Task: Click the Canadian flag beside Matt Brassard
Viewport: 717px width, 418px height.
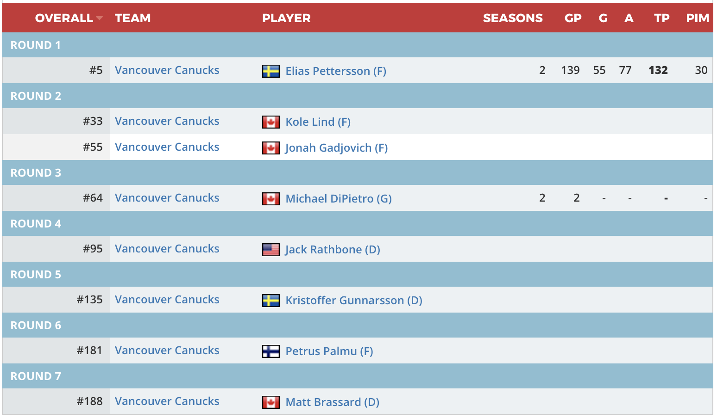Action: click(x=270, y=402)
